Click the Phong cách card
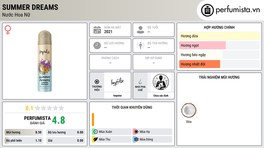 tap(110, 62)
